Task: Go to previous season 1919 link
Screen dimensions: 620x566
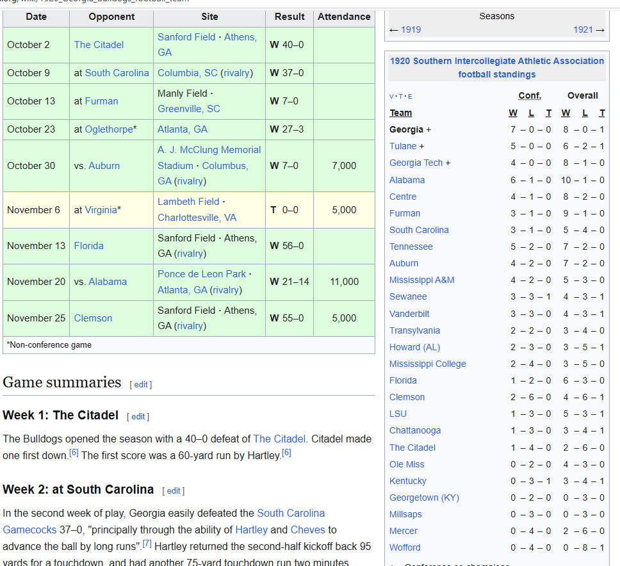Action: 411,29
